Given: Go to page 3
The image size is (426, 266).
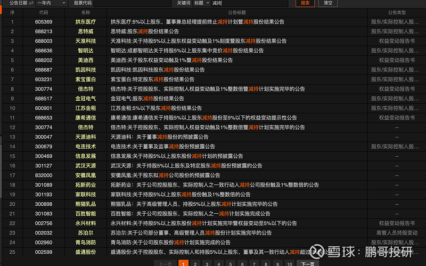Looking at the screenshot, I should click(207, 263).
